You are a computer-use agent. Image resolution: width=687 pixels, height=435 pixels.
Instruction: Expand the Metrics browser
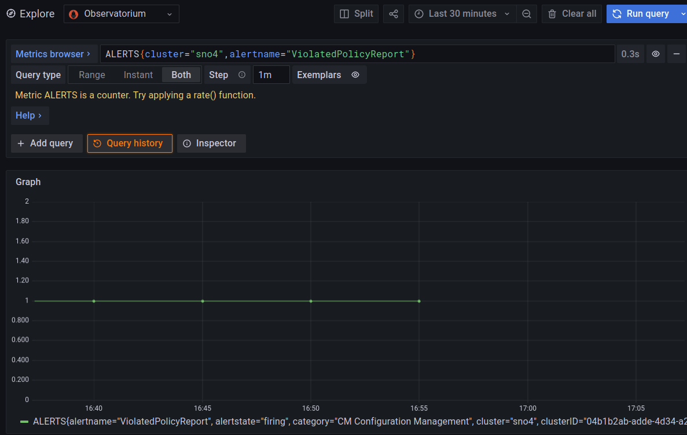pos(53,54)
